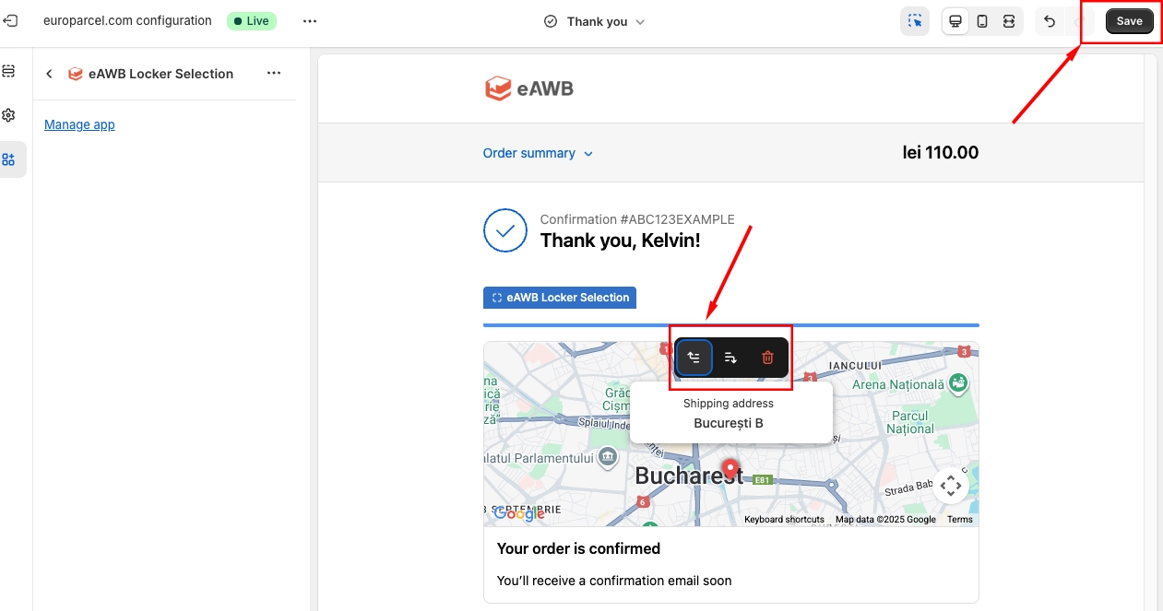Viewport: 1163px width, 611px height.
Task: Go back from eAWB Locker Selection panel
Action: [49, 74]
